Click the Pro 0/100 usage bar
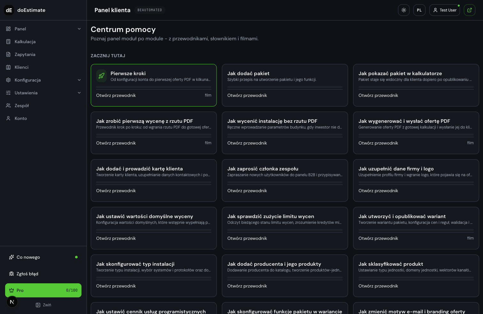Screen dimensions: 483x314 pyautogui.click(x=43, y=290)
